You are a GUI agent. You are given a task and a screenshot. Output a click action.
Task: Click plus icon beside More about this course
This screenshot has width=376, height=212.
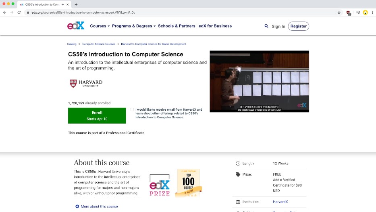tap(77, 206)
